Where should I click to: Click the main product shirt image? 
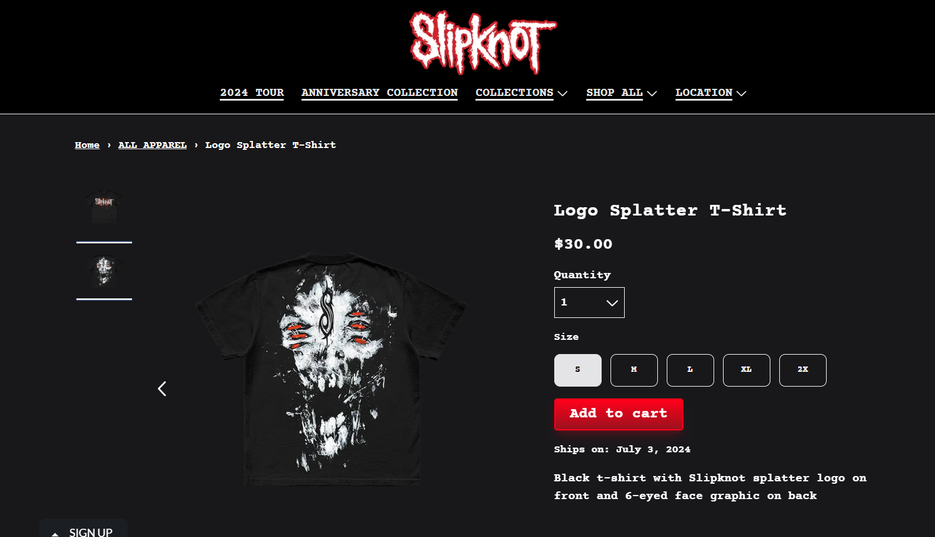point(332,368)
